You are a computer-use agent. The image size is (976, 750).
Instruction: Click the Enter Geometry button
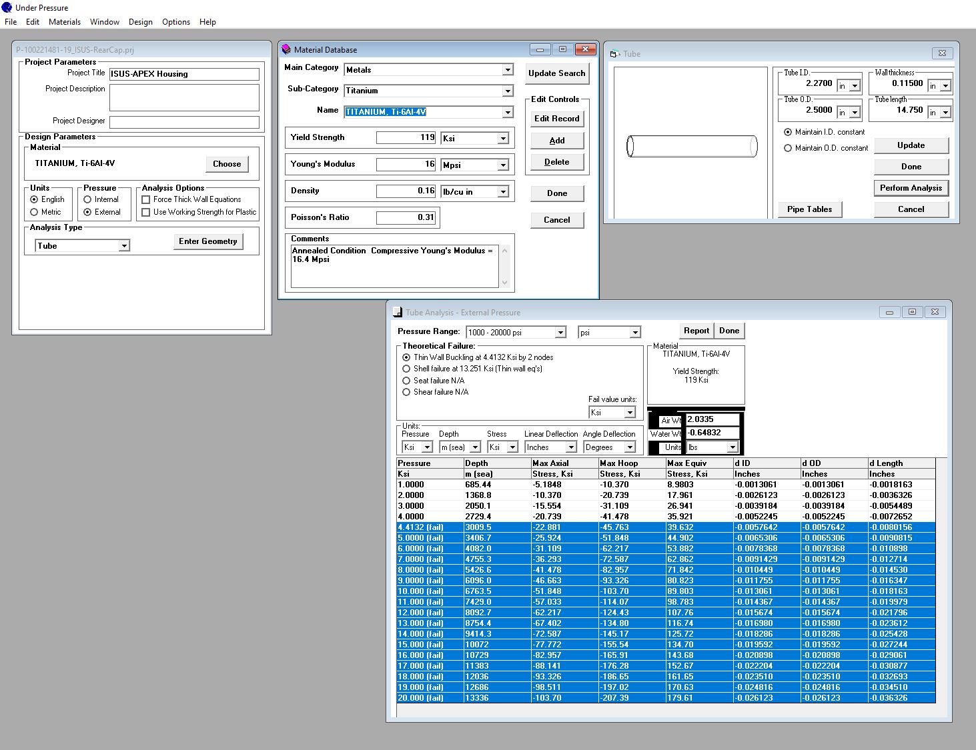(x=208, y=241)
